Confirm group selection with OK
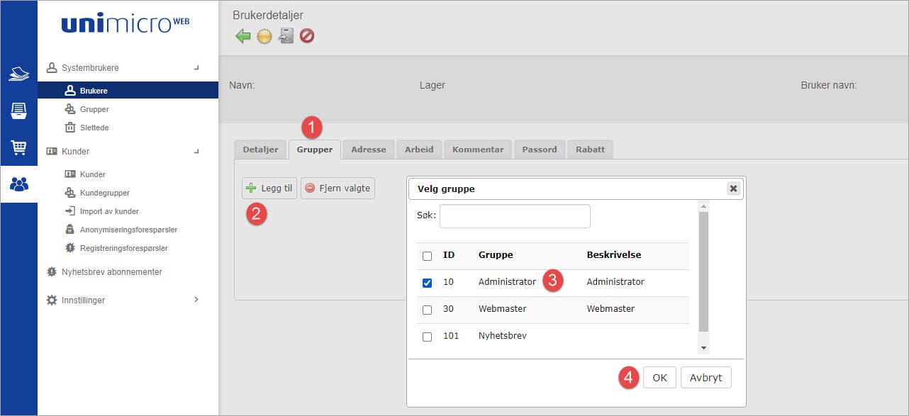Image resolution: width=909 pixels, height=416 pixels. [659, 378]
